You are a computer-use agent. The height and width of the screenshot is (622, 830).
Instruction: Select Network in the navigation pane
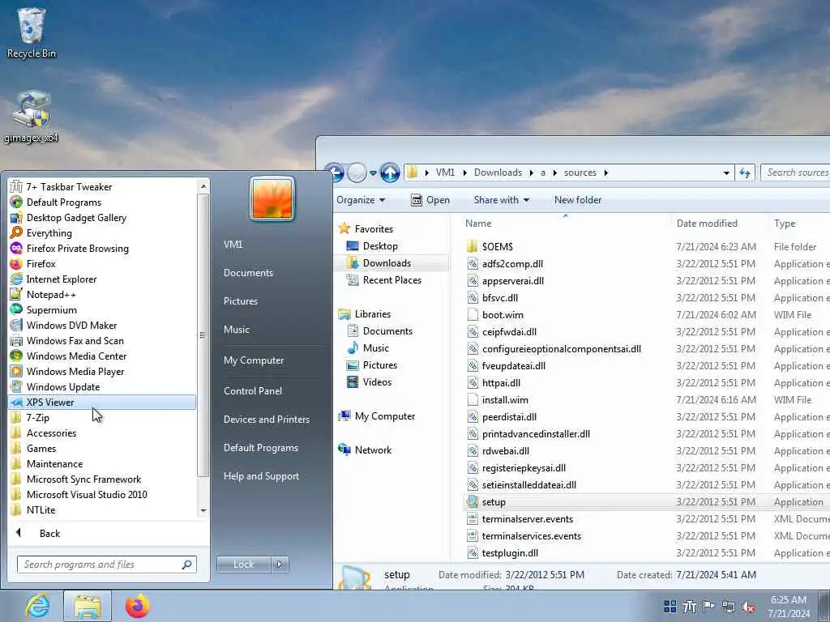pos(373,450)
